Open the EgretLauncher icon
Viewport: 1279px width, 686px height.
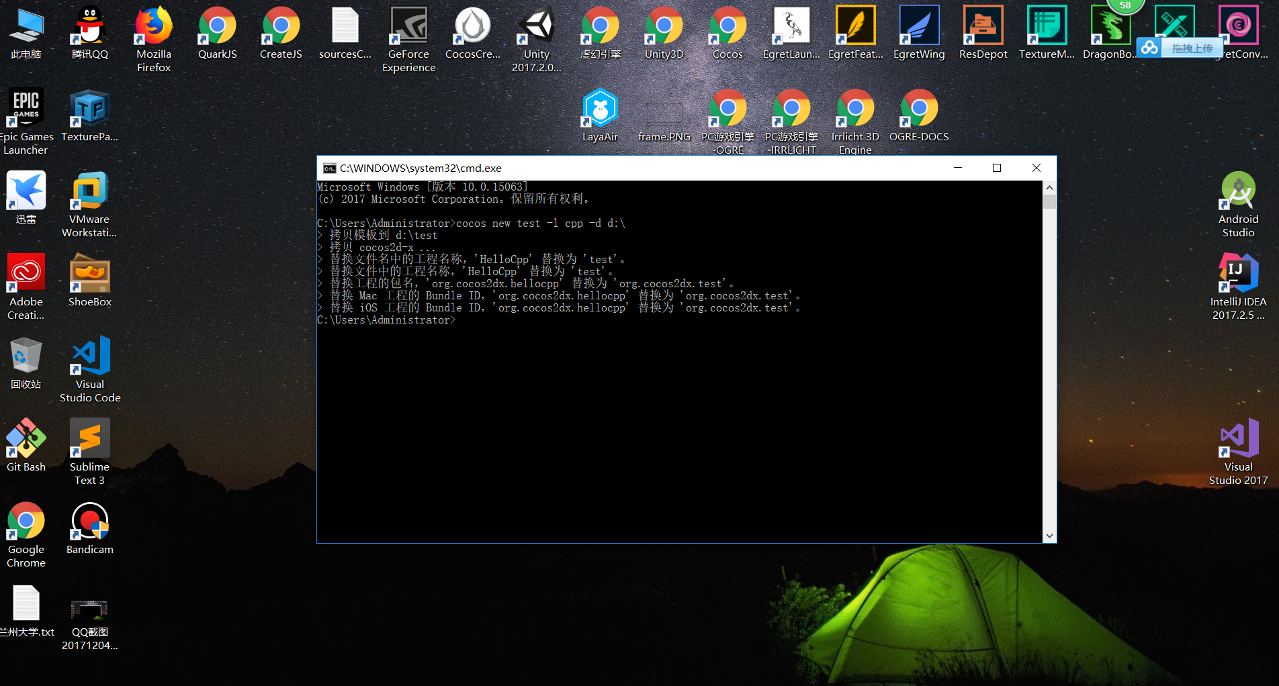pyautogui.click(x=792, y=33)
